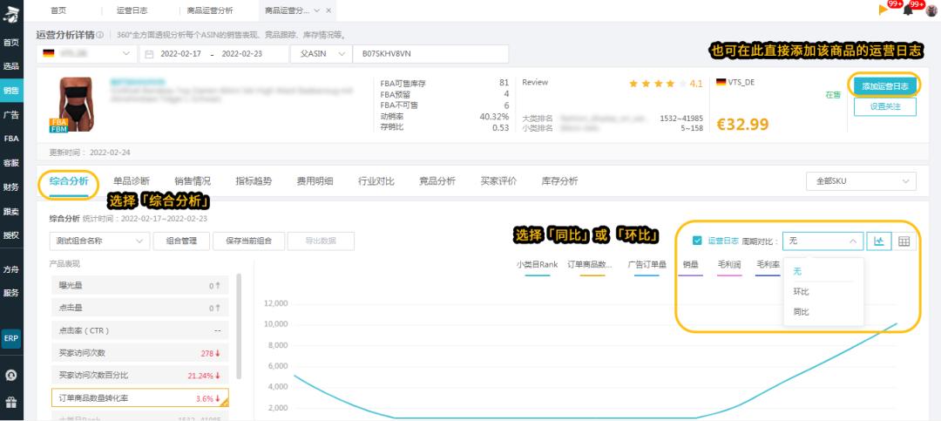Open 跟卖 in the left sidebar
The width and height of the screenshot is (941, 421).
10,212
